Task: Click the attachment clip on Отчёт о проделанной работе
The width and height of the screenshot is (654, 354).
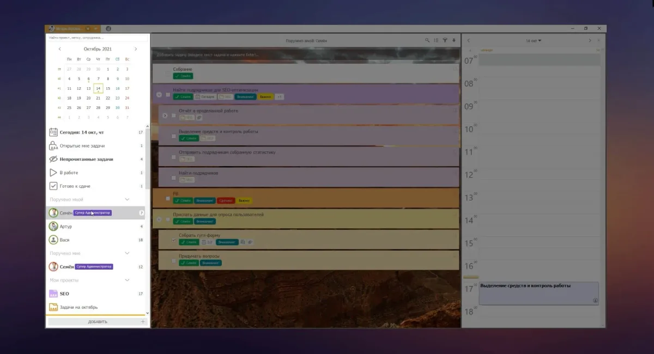Action: [x=199, y=118]
